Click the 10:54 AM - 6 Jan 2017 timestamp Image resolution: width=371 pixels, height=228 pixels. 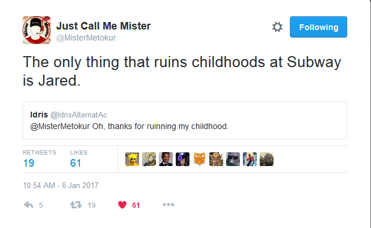[x=60, y=185]
